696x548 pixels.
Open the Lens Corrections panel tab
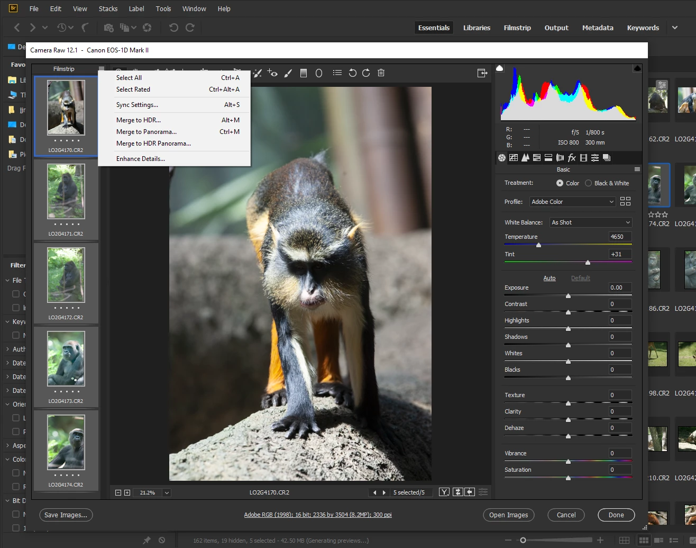tap(560, 158)
